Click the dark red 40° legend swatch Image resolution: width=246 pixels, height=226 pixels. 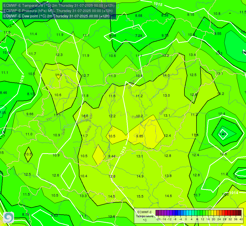click(x=240, y=213)
